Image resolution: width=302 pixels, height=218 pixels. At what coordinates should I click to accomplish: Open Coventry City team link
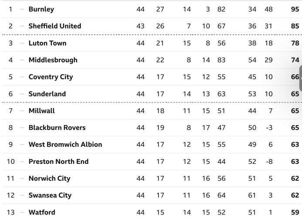coord(51,77)
